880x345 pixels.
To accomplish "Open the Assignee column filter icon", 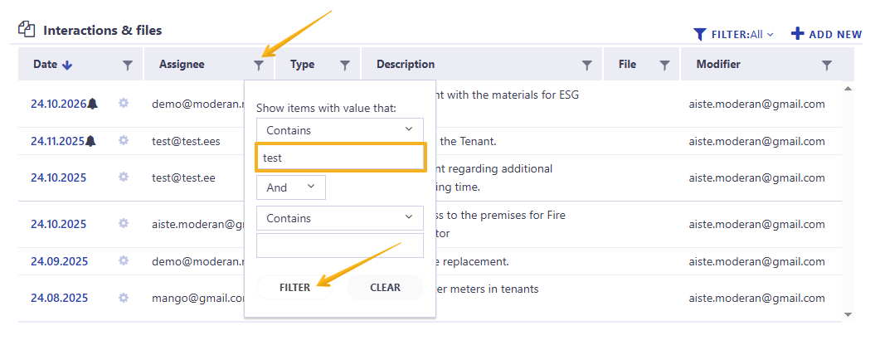I will tap(258, 65).
